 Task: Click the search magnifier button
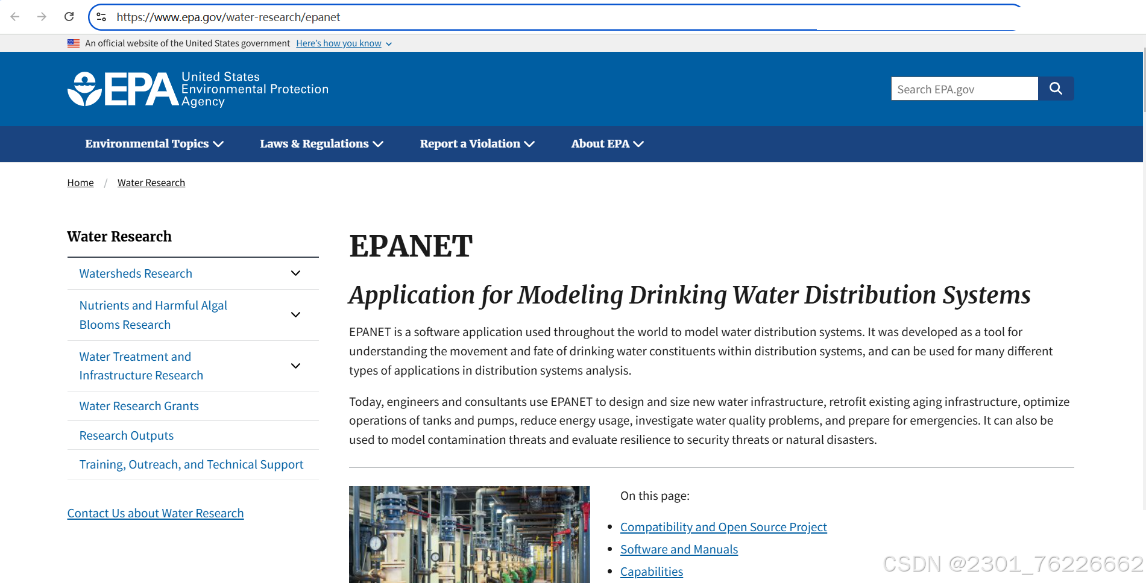(x=1056, y=89)
